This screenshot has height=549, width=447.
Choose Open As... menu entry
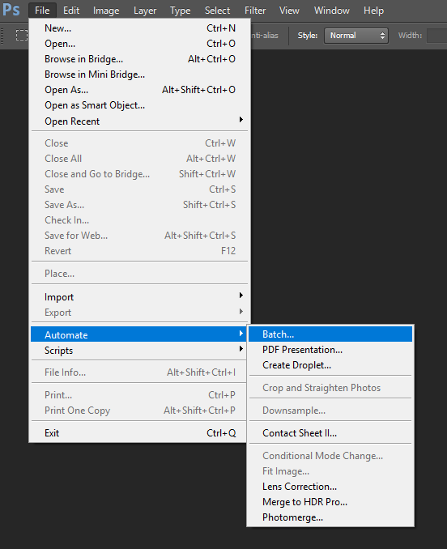click(139, 90)
